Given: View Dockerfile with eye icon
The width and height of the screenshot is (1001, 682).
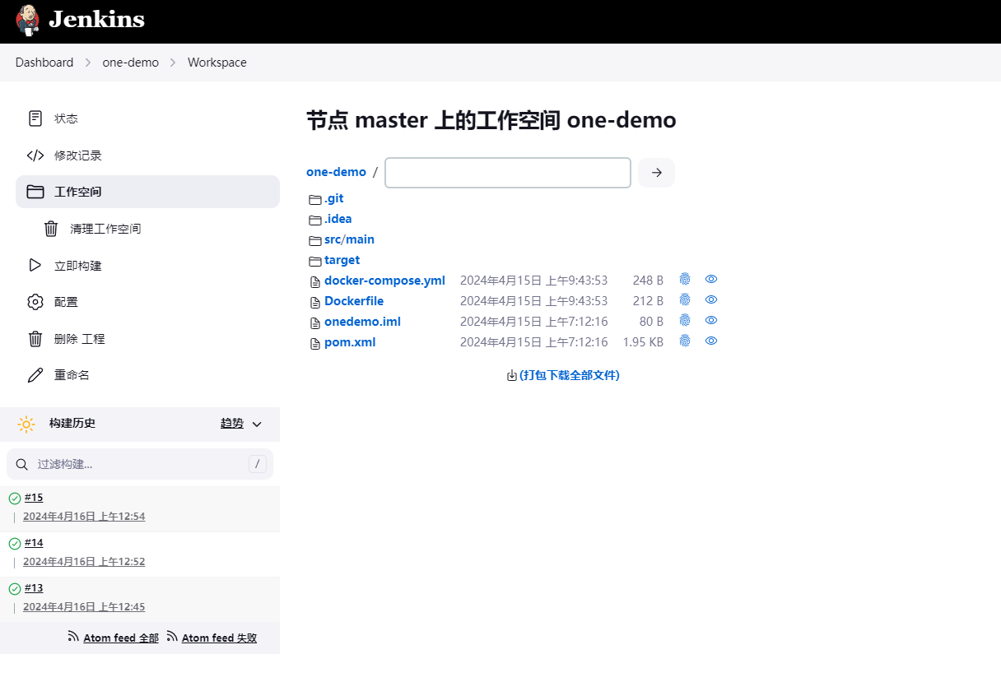Looking at the screenshot, I should pos(711,300).
